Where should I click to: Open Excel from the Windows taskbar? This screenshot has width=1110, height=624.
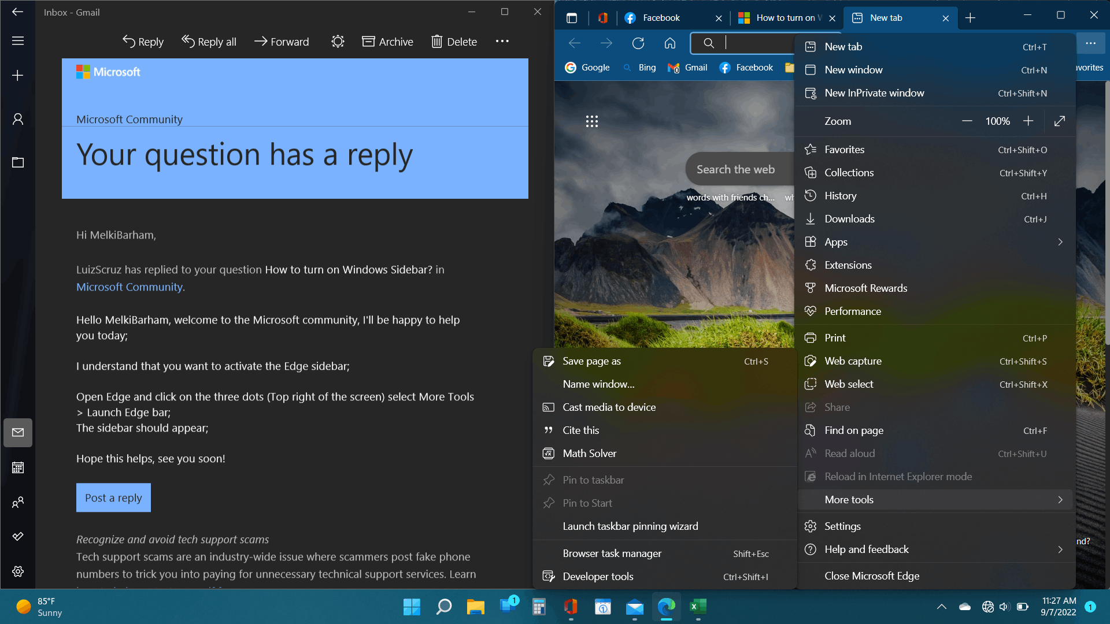(x=698, y=607)
